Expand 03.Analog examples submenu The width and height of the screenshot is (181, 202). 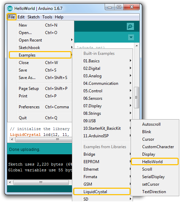click(x=103, y=76)
